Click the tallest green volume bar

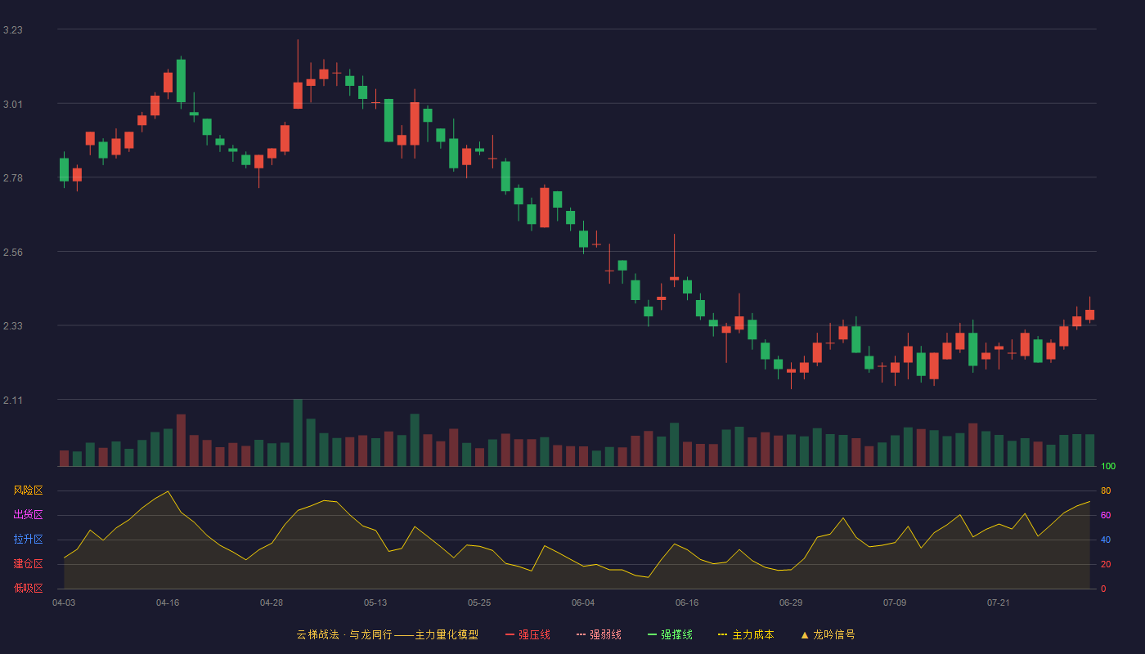point(298,433)
